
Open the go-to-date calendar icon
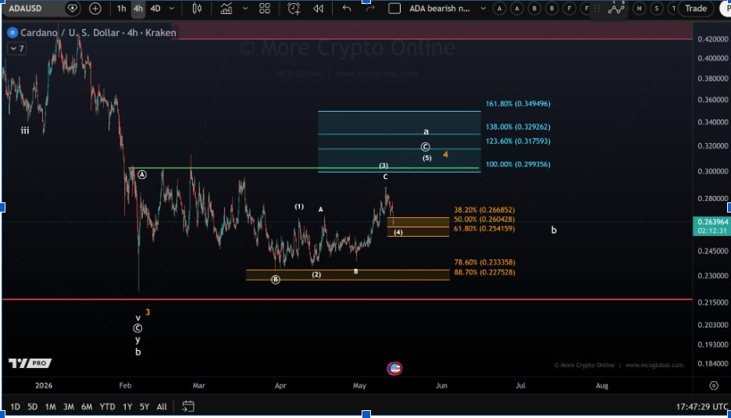coord(187,406)
